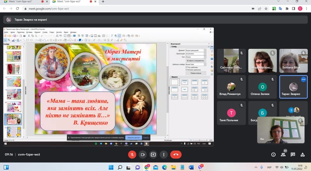Open the Chrome profile avatar menu
Screen dimensions: 311x171
pyautogui.click(x=300, y=9)
